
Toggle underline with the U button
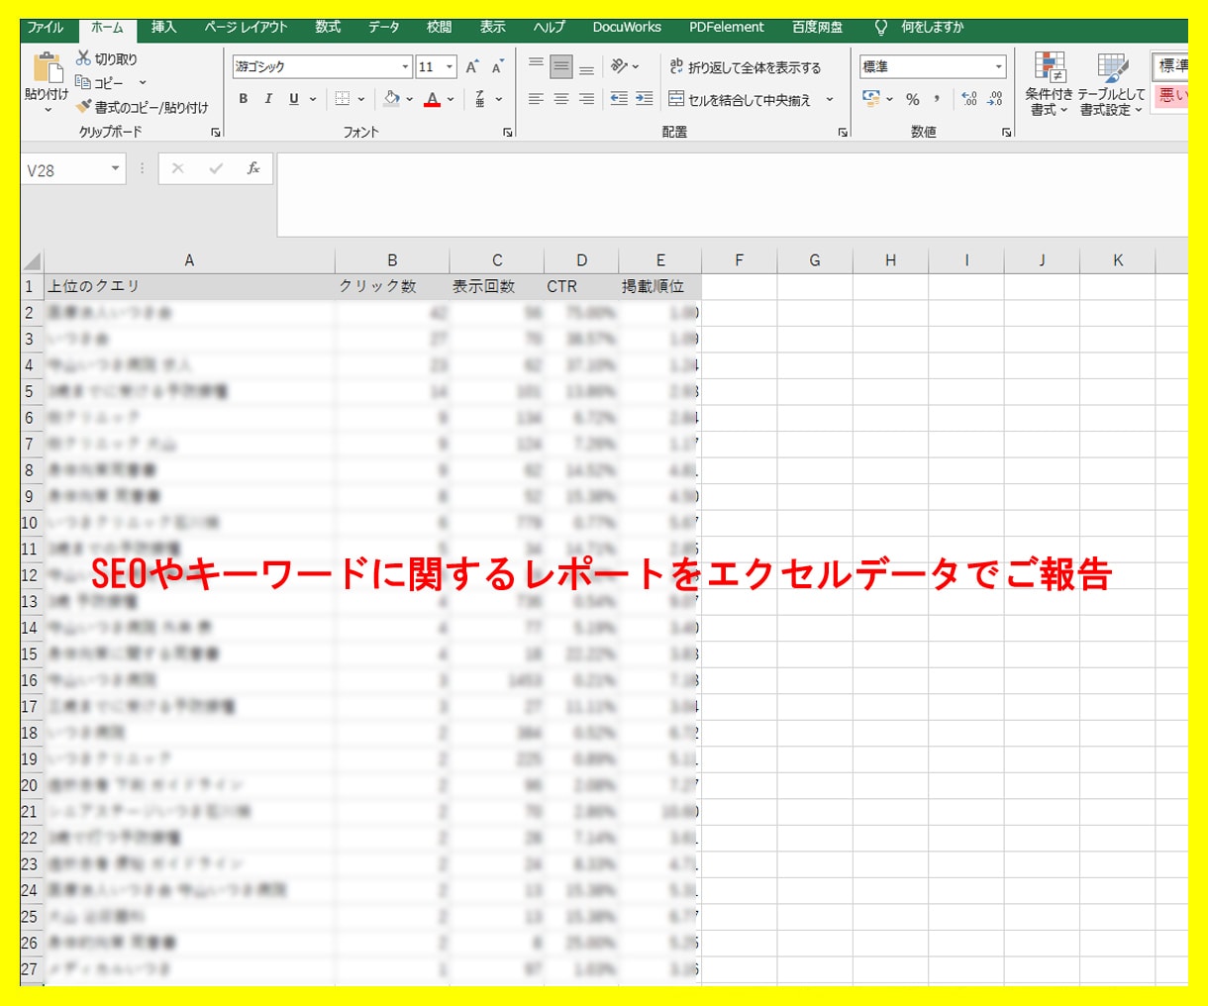coord(293,99)
